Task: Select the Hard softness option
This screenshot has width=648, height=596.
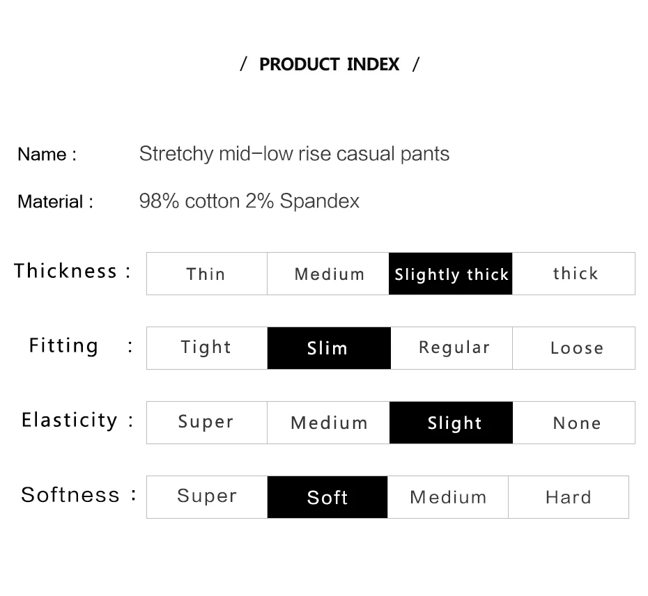Action: [569, 497]
